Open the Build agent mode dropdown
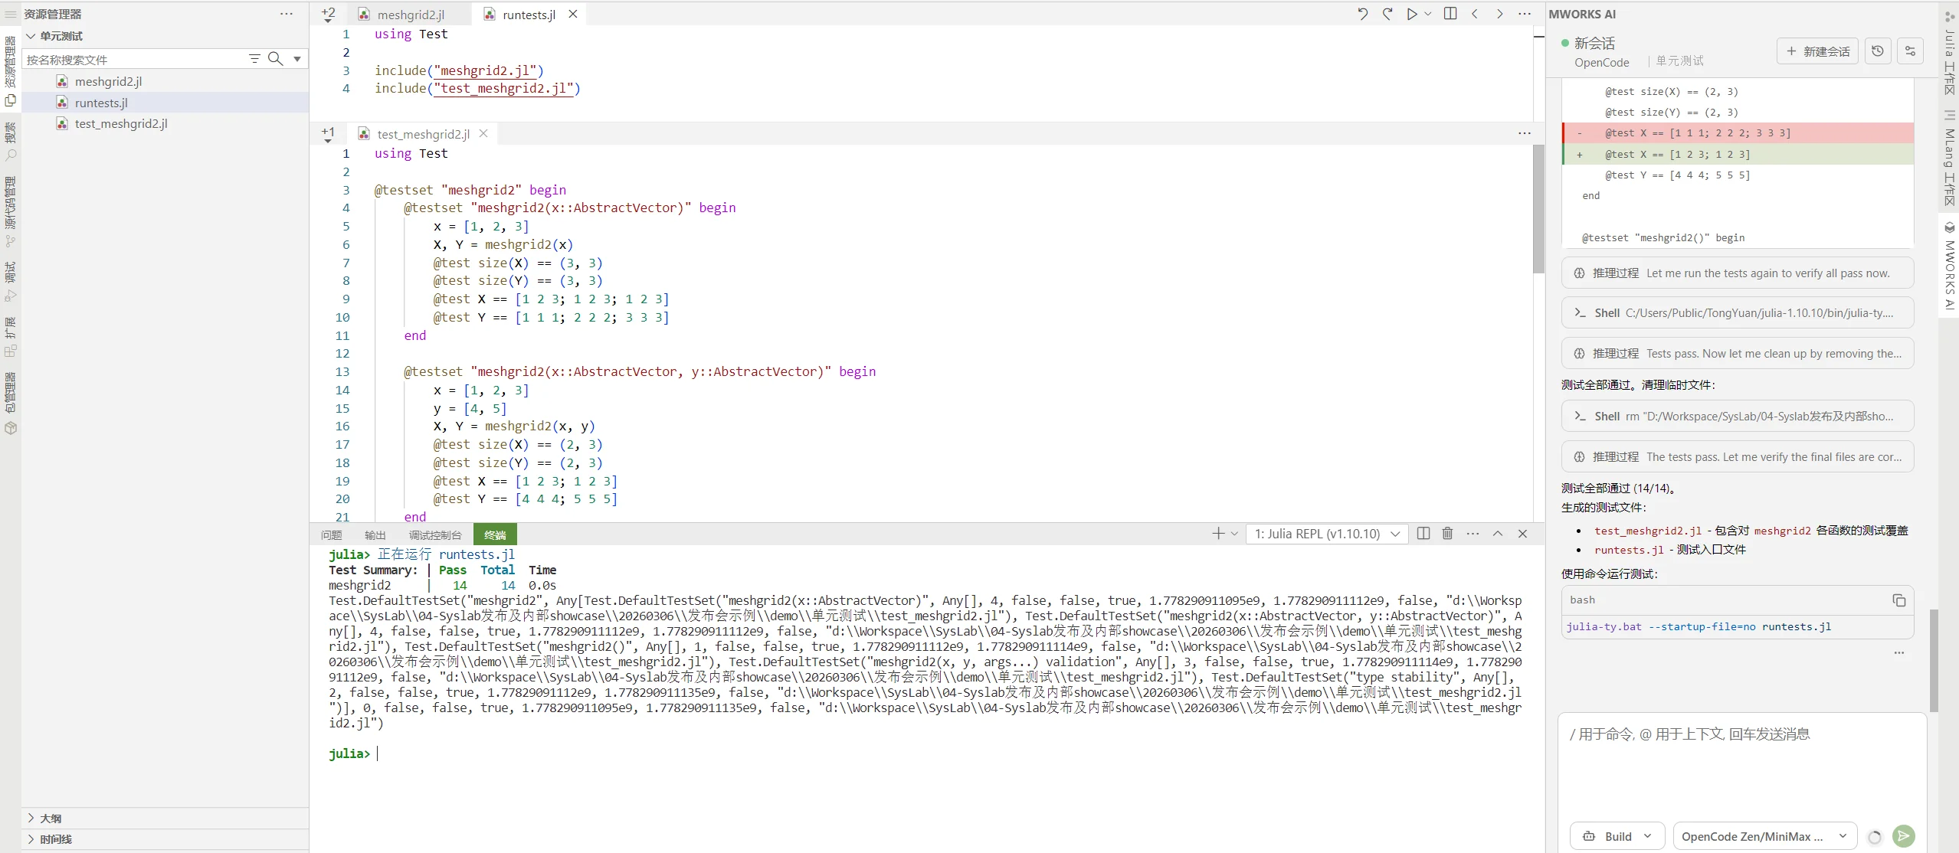Screen dimensions: 1959x853 click(1617, 836)
